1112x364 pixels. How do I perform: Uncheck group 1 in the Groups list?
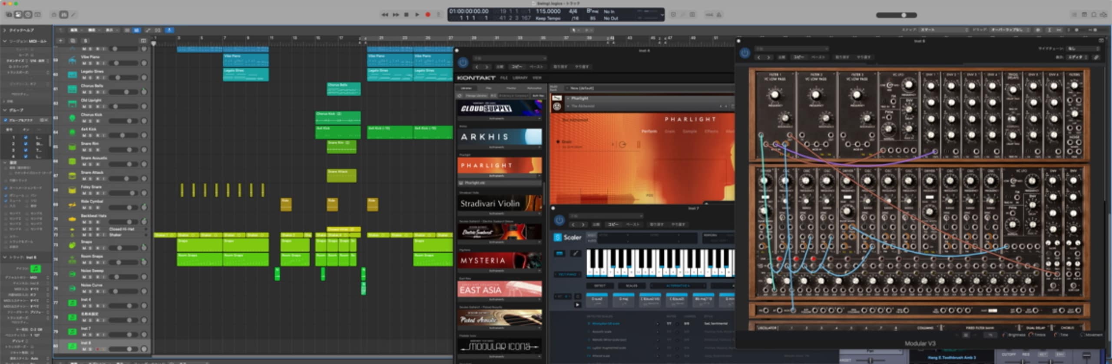pos(26,137)
